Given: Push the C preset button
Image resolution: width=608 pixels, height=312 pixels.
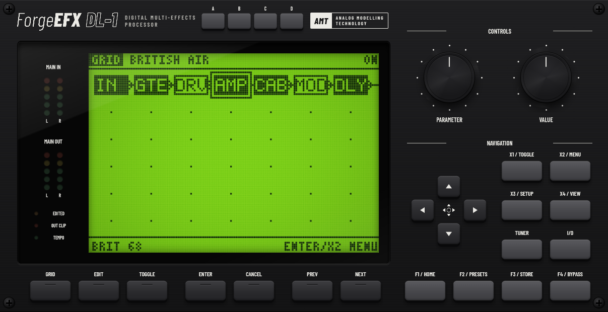Looking at the screenshot, I should [x=265, y=21].
